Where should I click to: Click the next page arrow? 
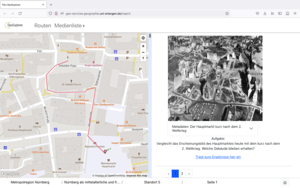coord(189,174)
